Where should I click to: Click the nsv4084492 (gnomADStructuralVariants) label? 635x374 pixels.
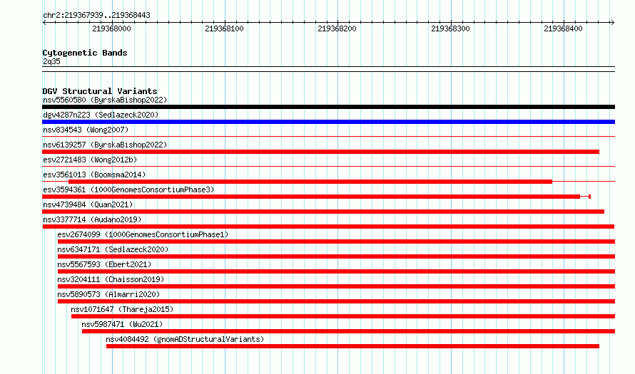(185, 339)
